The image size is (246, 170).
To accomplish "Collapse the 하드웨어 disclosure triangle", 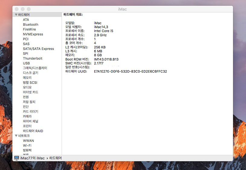I will tap(16, 15).
